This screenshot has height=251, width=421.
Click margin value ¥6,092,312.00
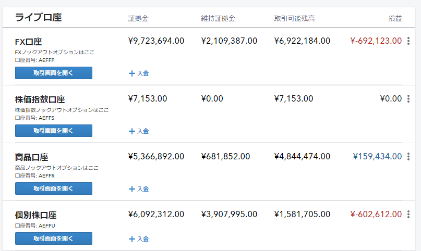[x=157, y=215]
